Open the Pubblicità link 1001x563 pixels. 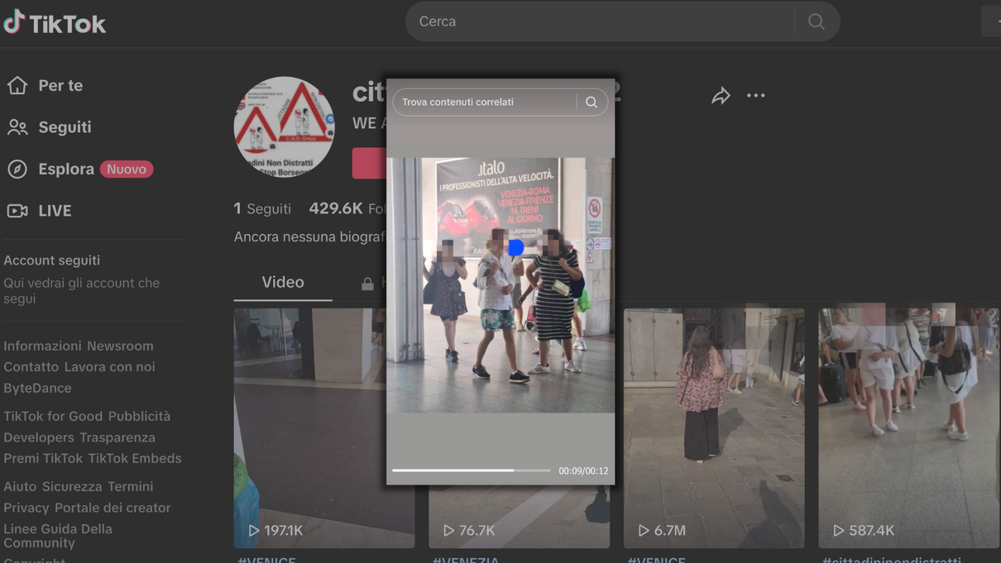139,416
